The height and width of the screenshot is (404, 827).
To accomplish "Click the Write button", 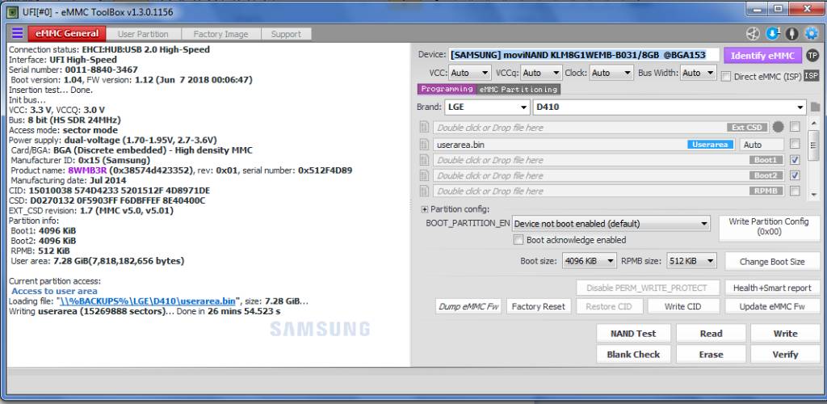I will click(x=785, y=334).
